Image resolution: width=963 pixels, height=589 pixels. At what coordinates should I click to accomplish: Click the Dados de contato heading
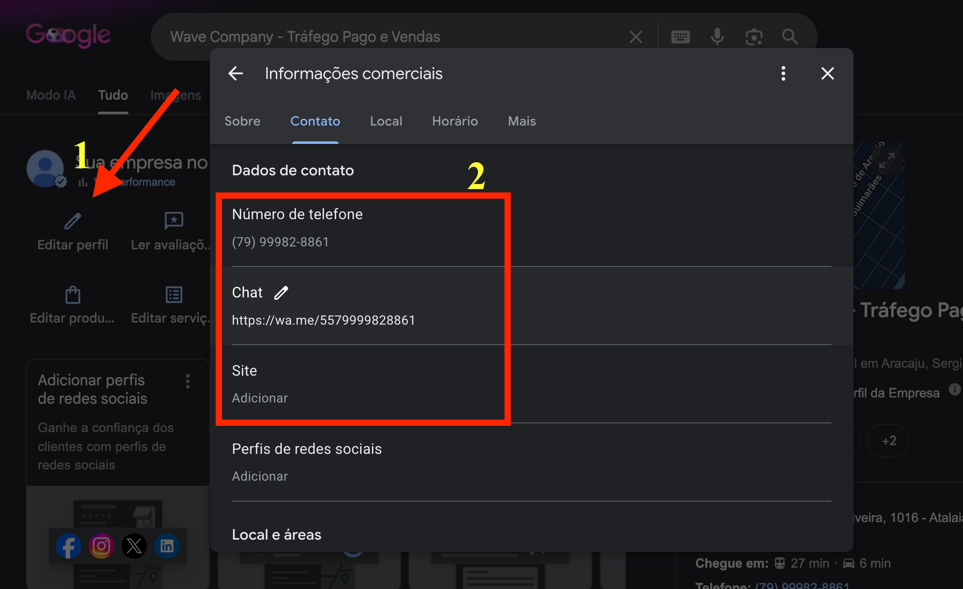point(293,170)
